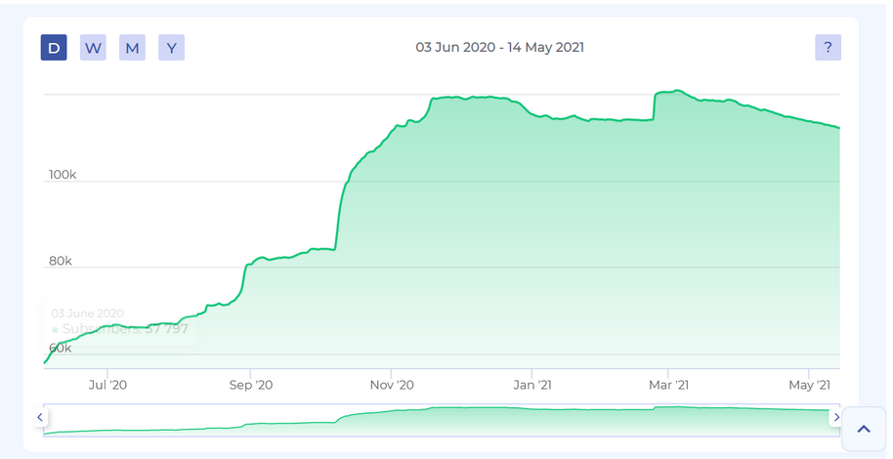
Task: Click the date range text above chart
Action: click(x=499, y=48)
